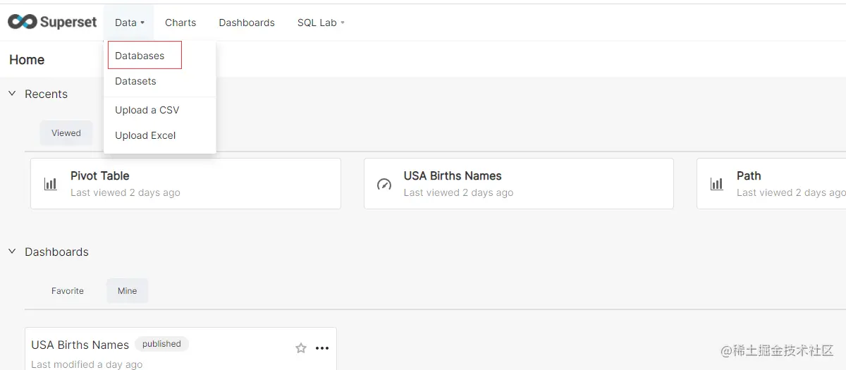Click the Superset infinity logo
Screen dimensions: 846x370
(x=22, y=23)
